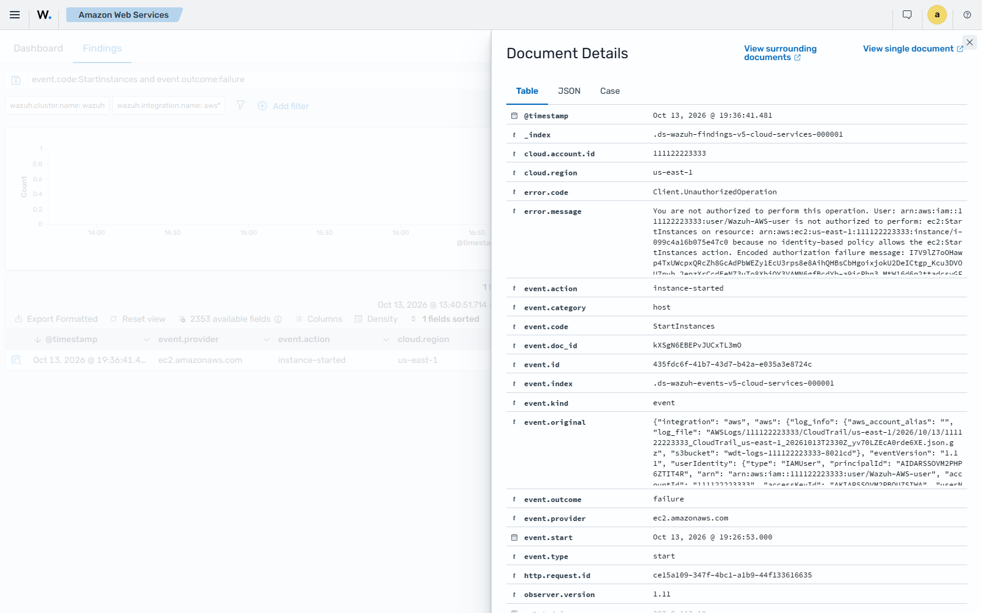Click the Client.UnauthorizedOperation value

(x=715, y=192)
